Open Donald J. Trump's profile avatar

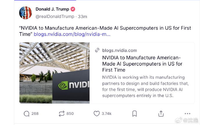26,13
